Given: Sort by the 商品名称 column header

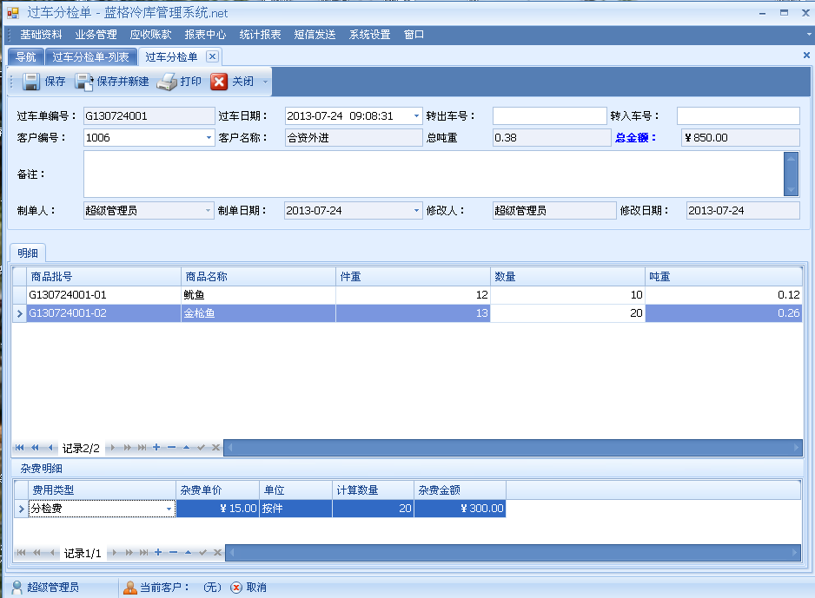Looking at the screenshot, I should pyautogui.click(x=258, y=277).
